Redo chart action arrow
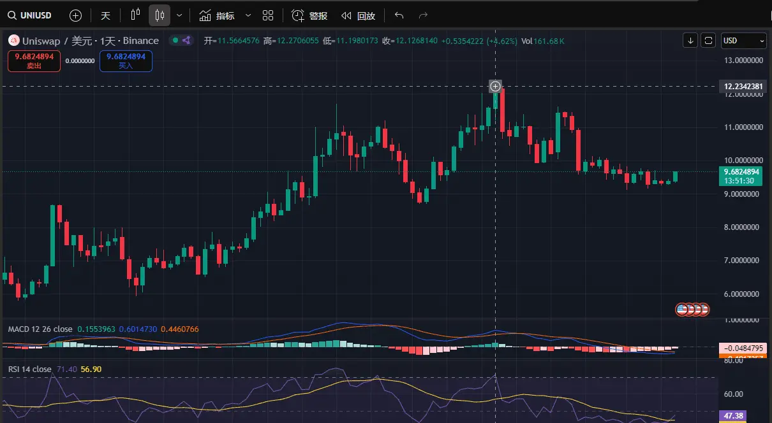The image size is (772, 423). [x=422, y=15]
